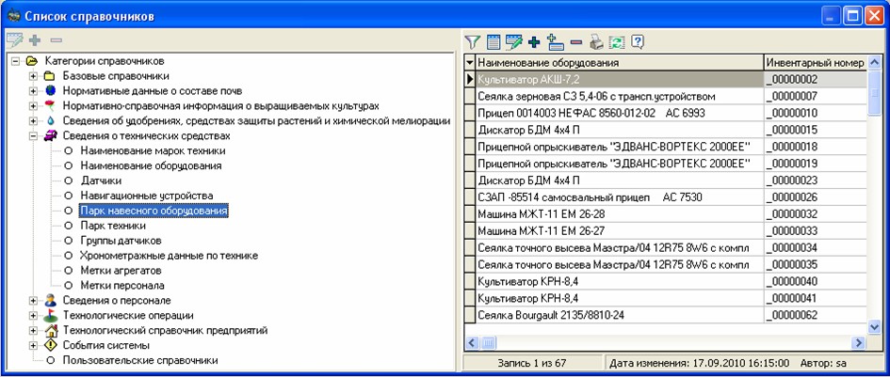890x377 pixels.
Task: Open help with the question mark icon
Action: 638,41
